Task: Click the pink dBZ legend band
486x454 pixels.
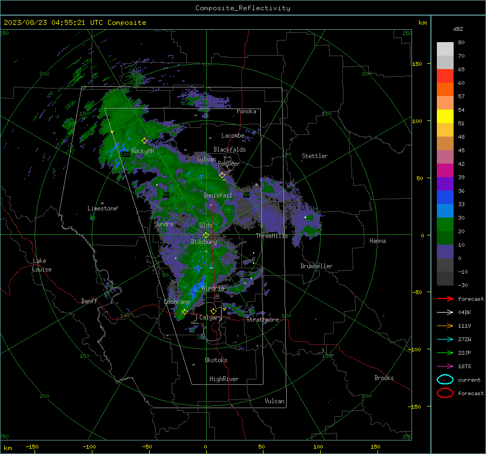Action: point(445,157)
